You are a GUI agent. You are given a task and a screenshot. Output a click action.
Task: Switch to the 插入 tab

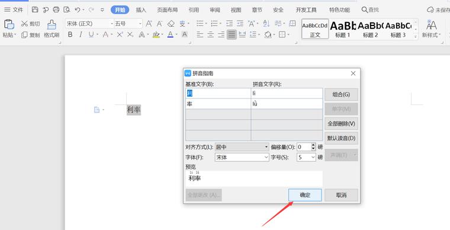[141, 9]
